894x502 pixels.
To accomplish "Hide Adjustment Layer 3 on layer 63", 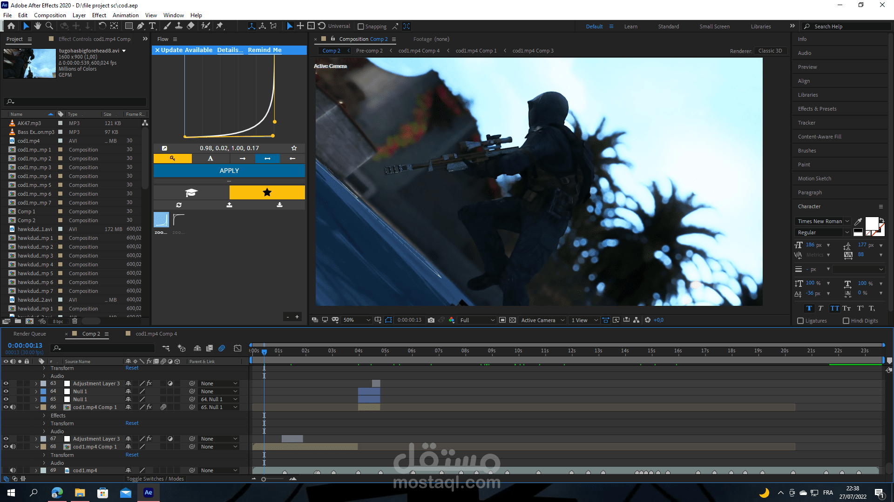I will 6,383.
